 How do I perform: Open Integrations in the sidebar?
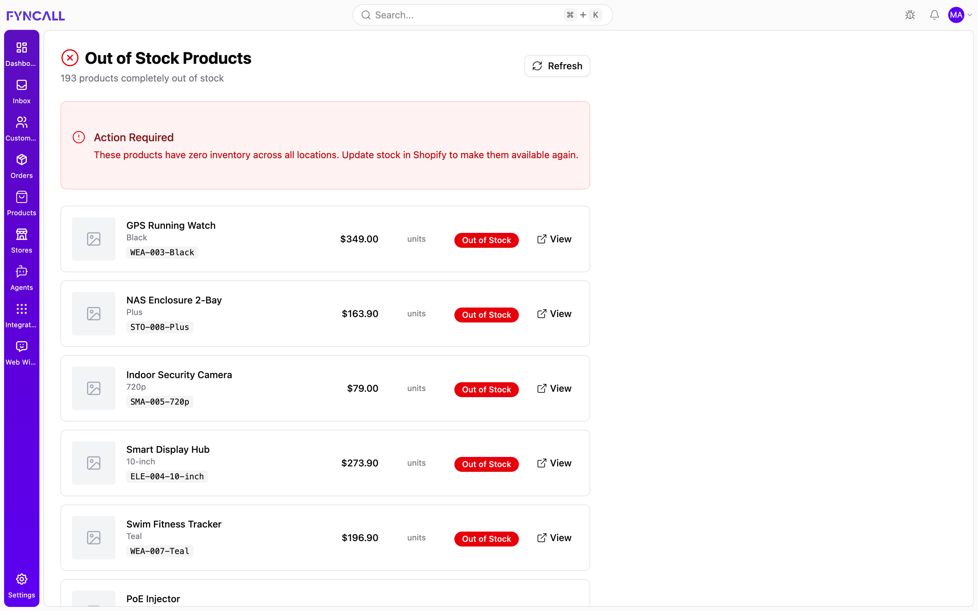21,316
